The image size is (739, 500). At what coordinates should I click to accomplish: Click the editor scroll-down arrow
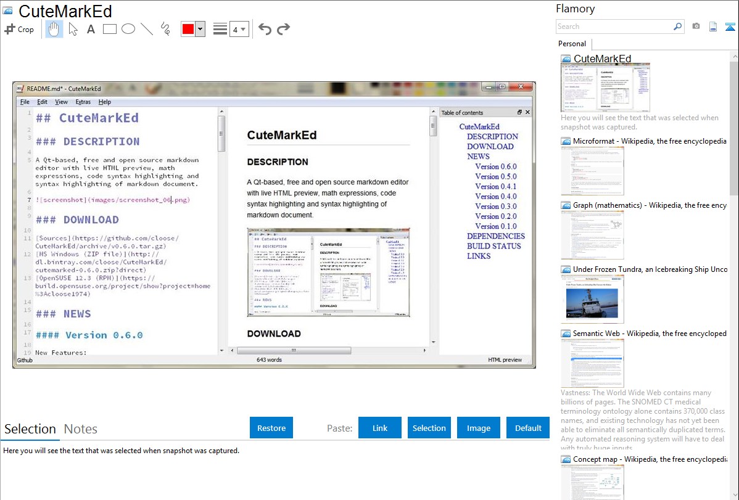point(221,351)
